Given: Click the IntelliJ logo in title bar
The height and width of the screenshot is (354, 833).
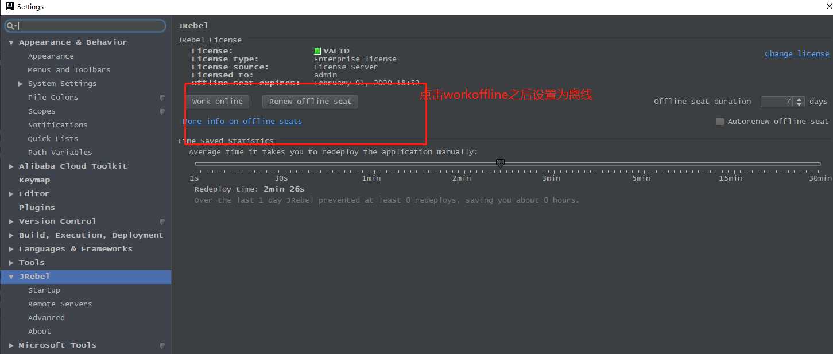Looking at the screenshot, I should [9, 7].
